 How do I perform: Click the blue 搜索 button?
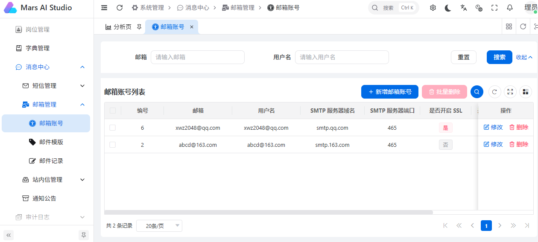coord(500,57)
